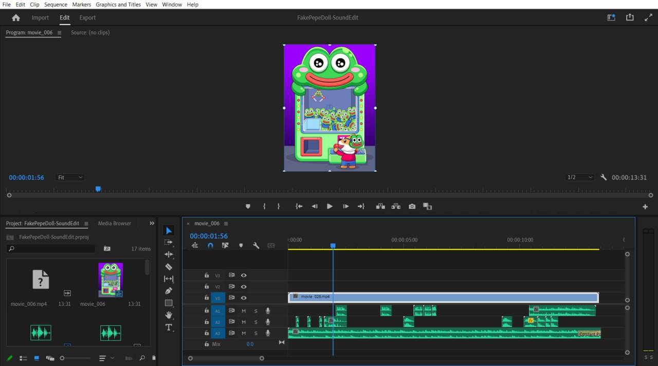The image size is (658, 366).
Task: Activate the Slip tool
Action: click(x=169, y=279)
